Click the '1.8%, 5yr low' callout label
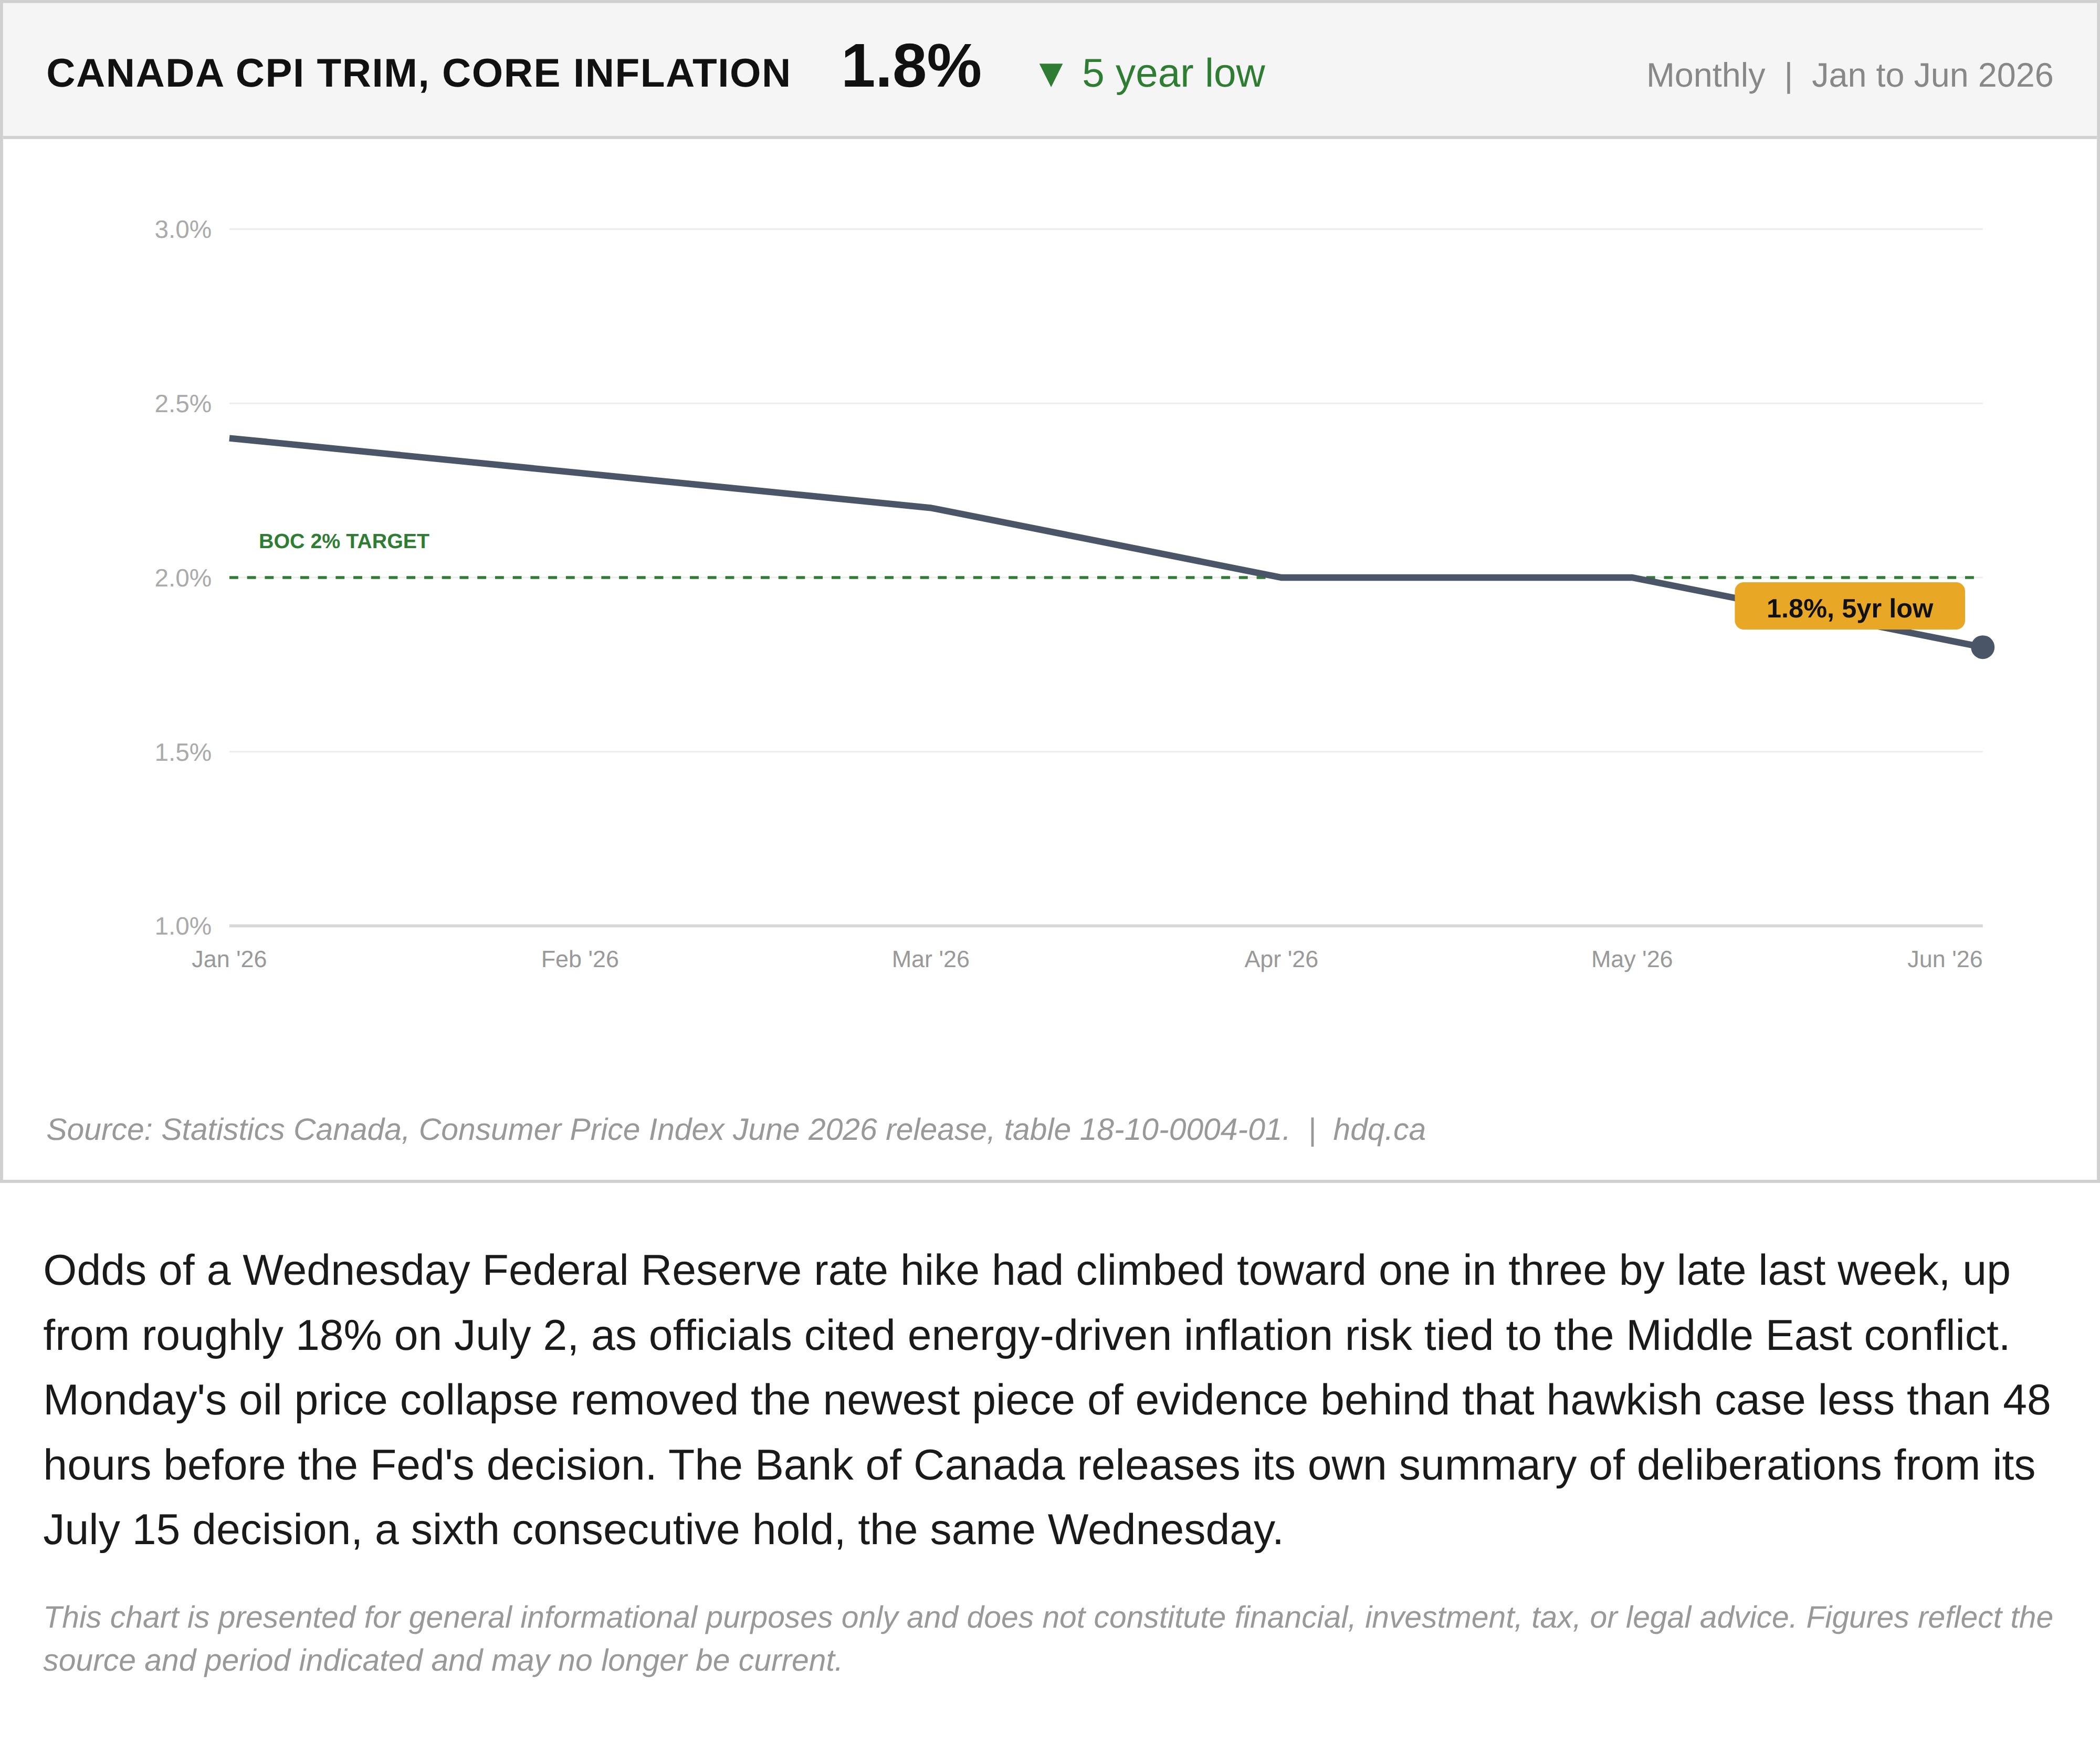The width and height of the screenshot is (2100, 1751). click(1849, 607)
